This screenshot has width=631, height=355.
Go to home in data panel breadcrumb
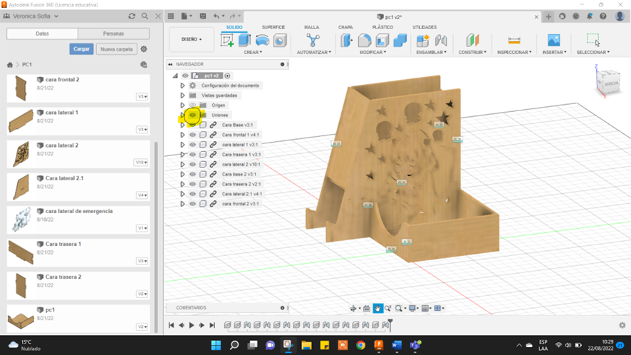10,64
